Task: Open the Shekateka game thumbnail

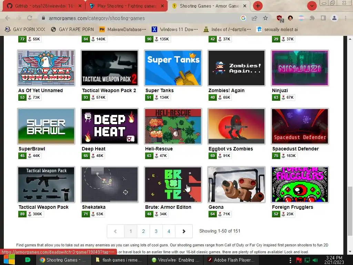Action: [110, 185]
